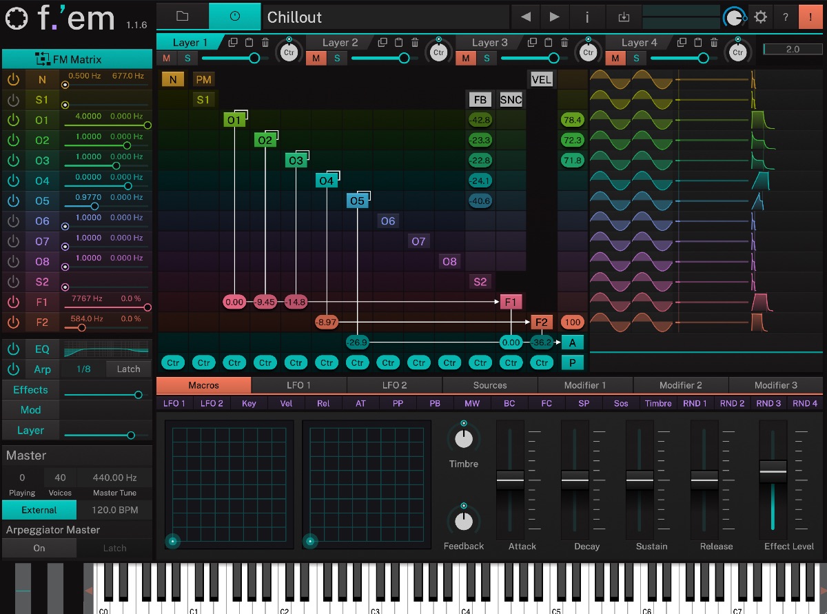Click the 120.0 BPM tempo field
This screenshot has width=827, height=614.
coord(115,510)
